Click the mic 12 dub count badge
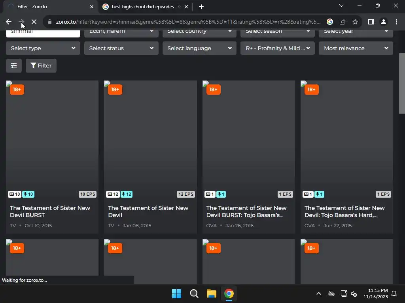Viewport: 405px width, 303px height. [x=126, y=194]
